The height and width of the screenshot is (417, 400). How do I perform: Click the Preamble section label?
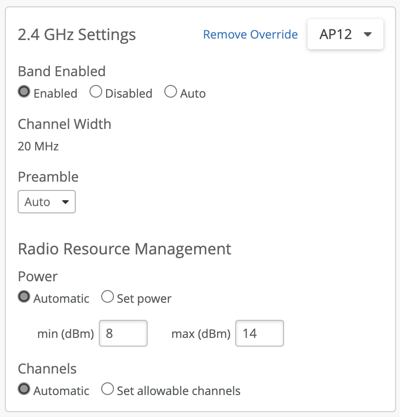pos(48,177)
